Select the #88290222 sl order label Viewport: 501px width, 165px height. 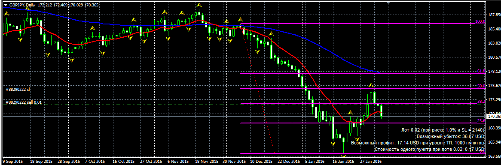tap(18, 90)
